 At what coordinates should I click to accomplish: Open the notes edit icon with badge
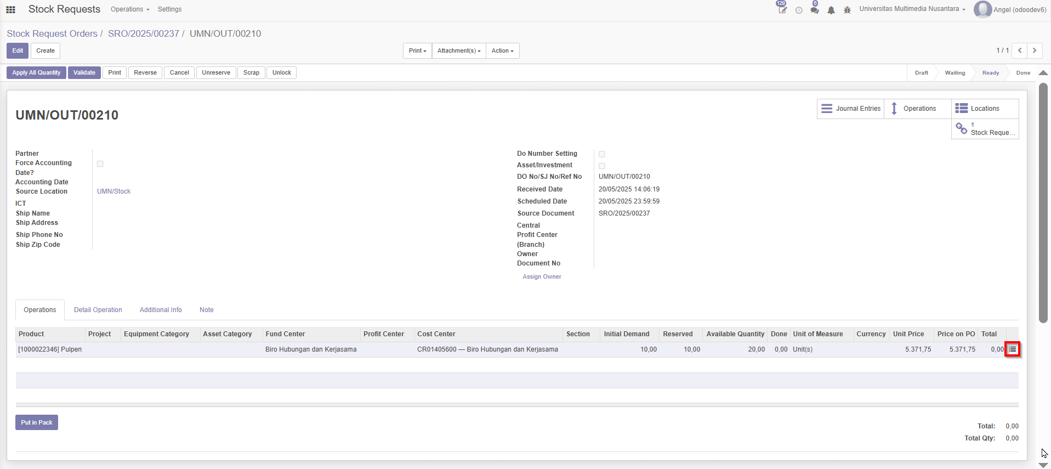point(782,9)
